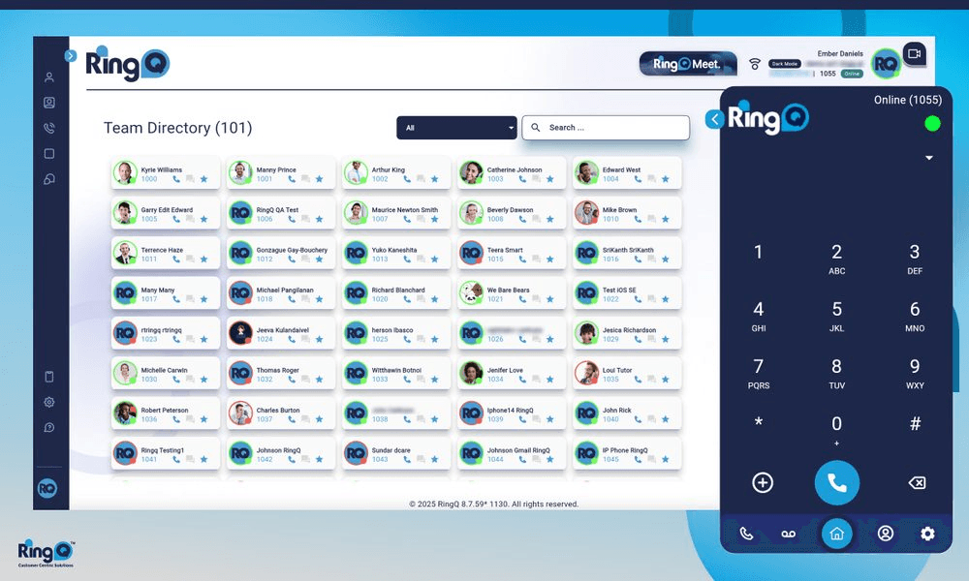Open the All filter dropdown
Screen dimensions: 969x581
pos(456,128)
